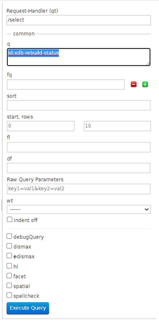Open the wt format dropdown

coord(79,209)
